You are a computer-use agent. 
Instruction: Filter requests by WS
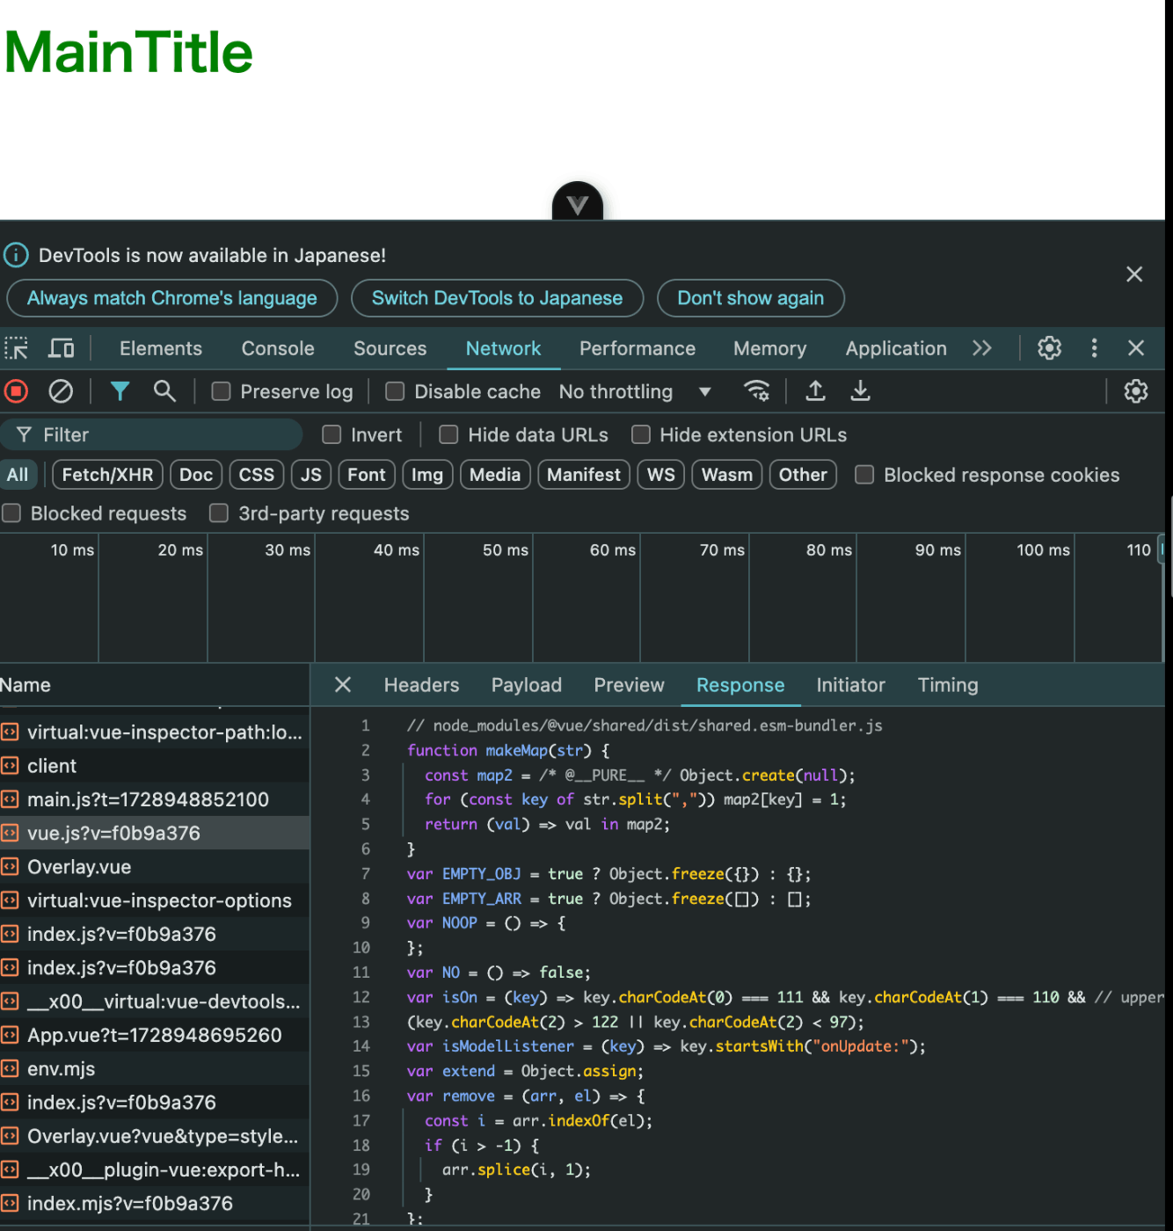tap(661, 475)
